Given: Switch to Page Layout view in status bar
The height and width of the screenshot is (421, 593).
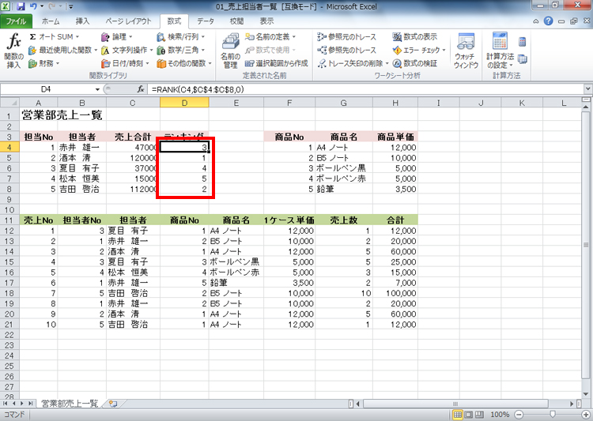Looking at the screenshot, I should point(469,415).
